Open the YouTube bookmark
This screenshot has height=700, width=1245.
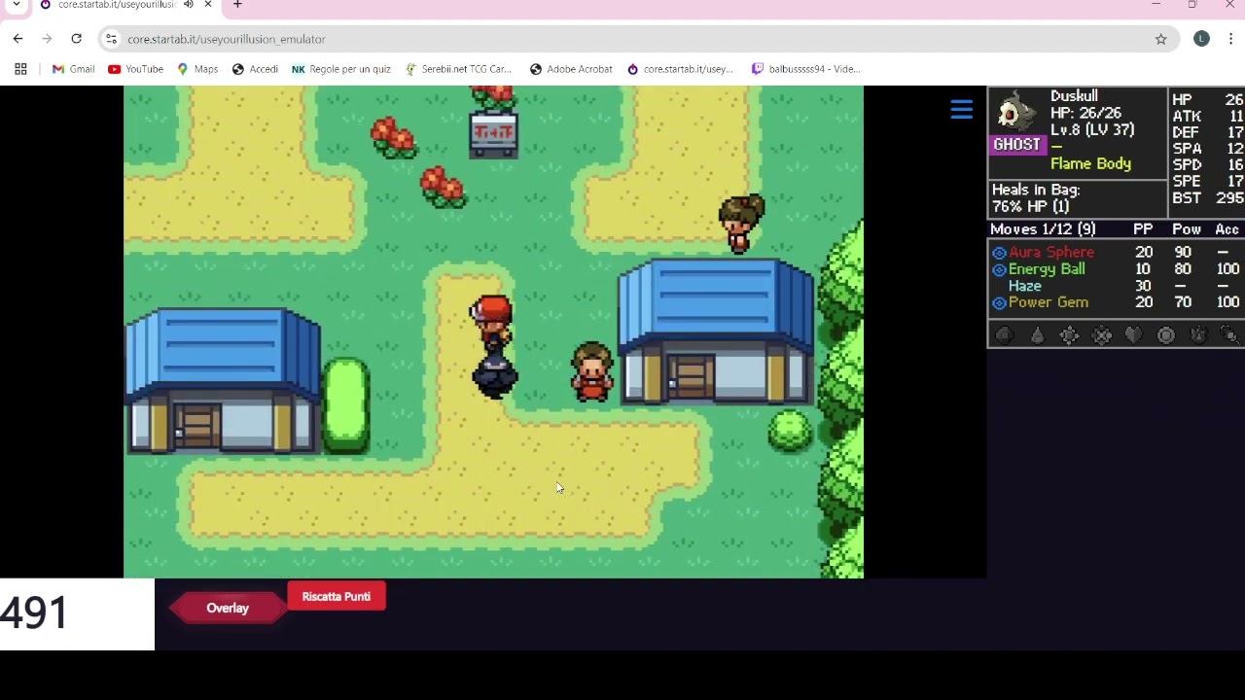click(135, 69)
